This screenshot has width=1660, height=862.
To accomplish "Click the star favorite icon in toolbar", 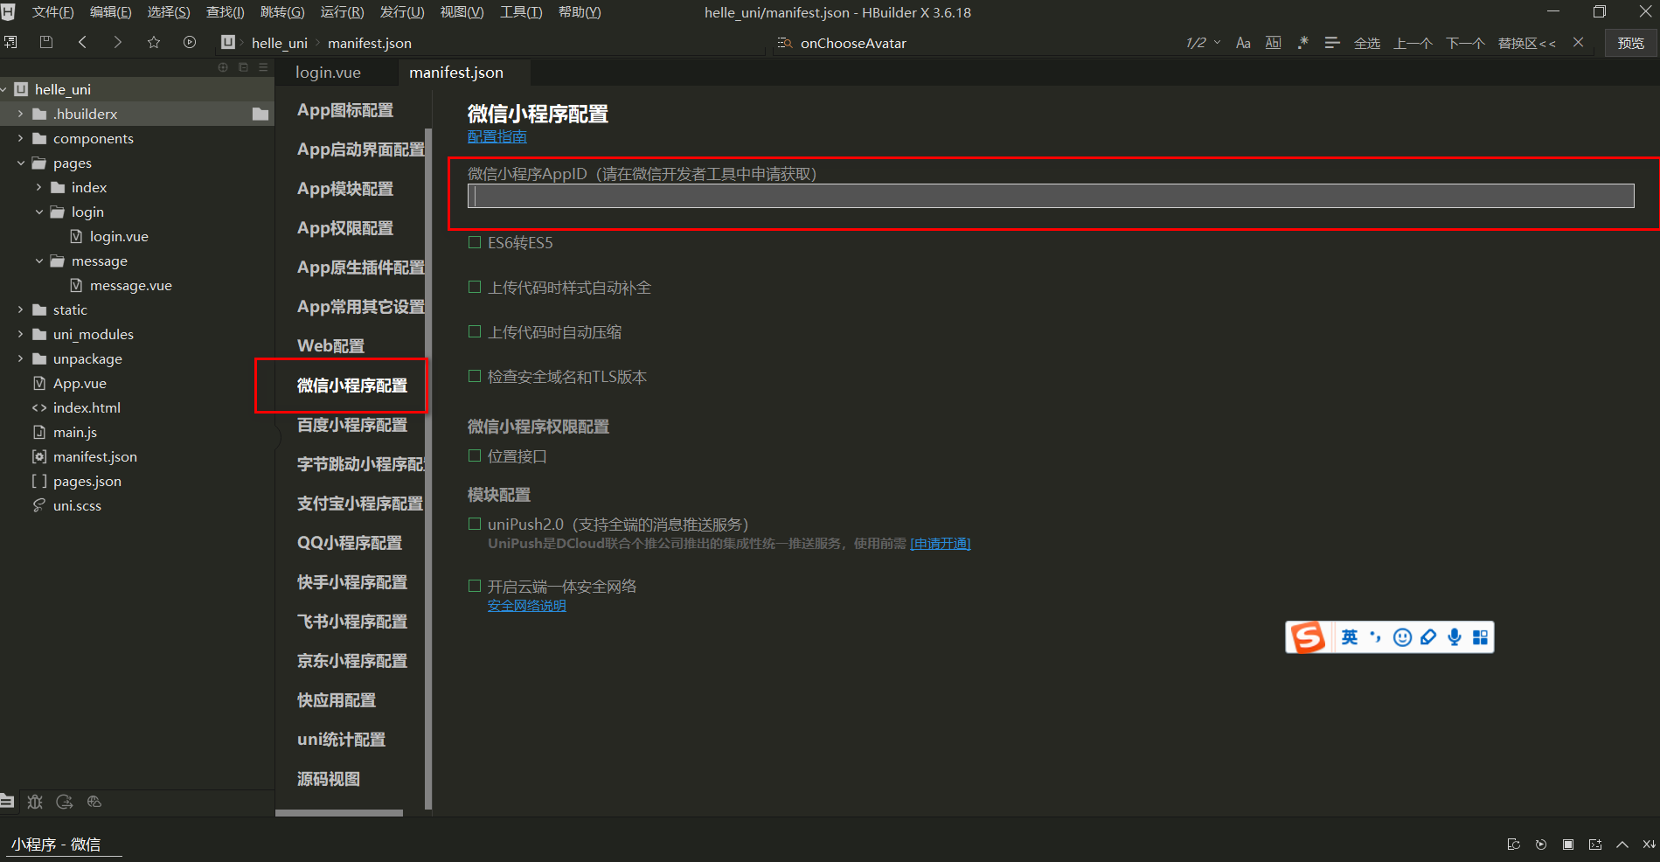I will pyautogui.click(x=154, y=41).
